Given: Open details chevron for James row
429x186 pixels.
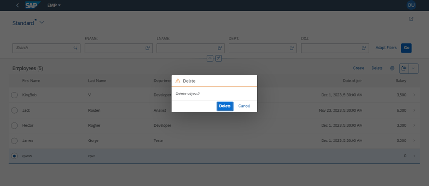Looking at the screenshot, I should (414, 140).
